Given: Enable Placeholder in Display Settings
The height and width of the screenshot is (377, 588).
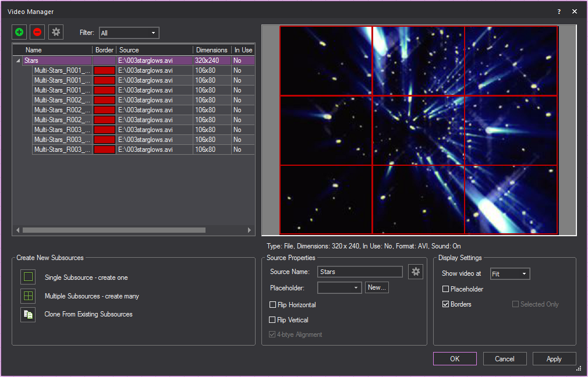Looking at the screenshot, I should tap(445, 289).
